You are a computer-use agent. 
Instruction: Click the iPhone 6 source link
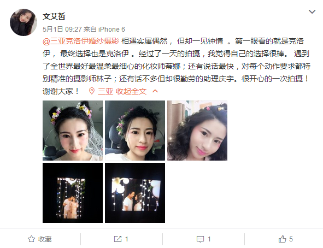coord(111,29)
